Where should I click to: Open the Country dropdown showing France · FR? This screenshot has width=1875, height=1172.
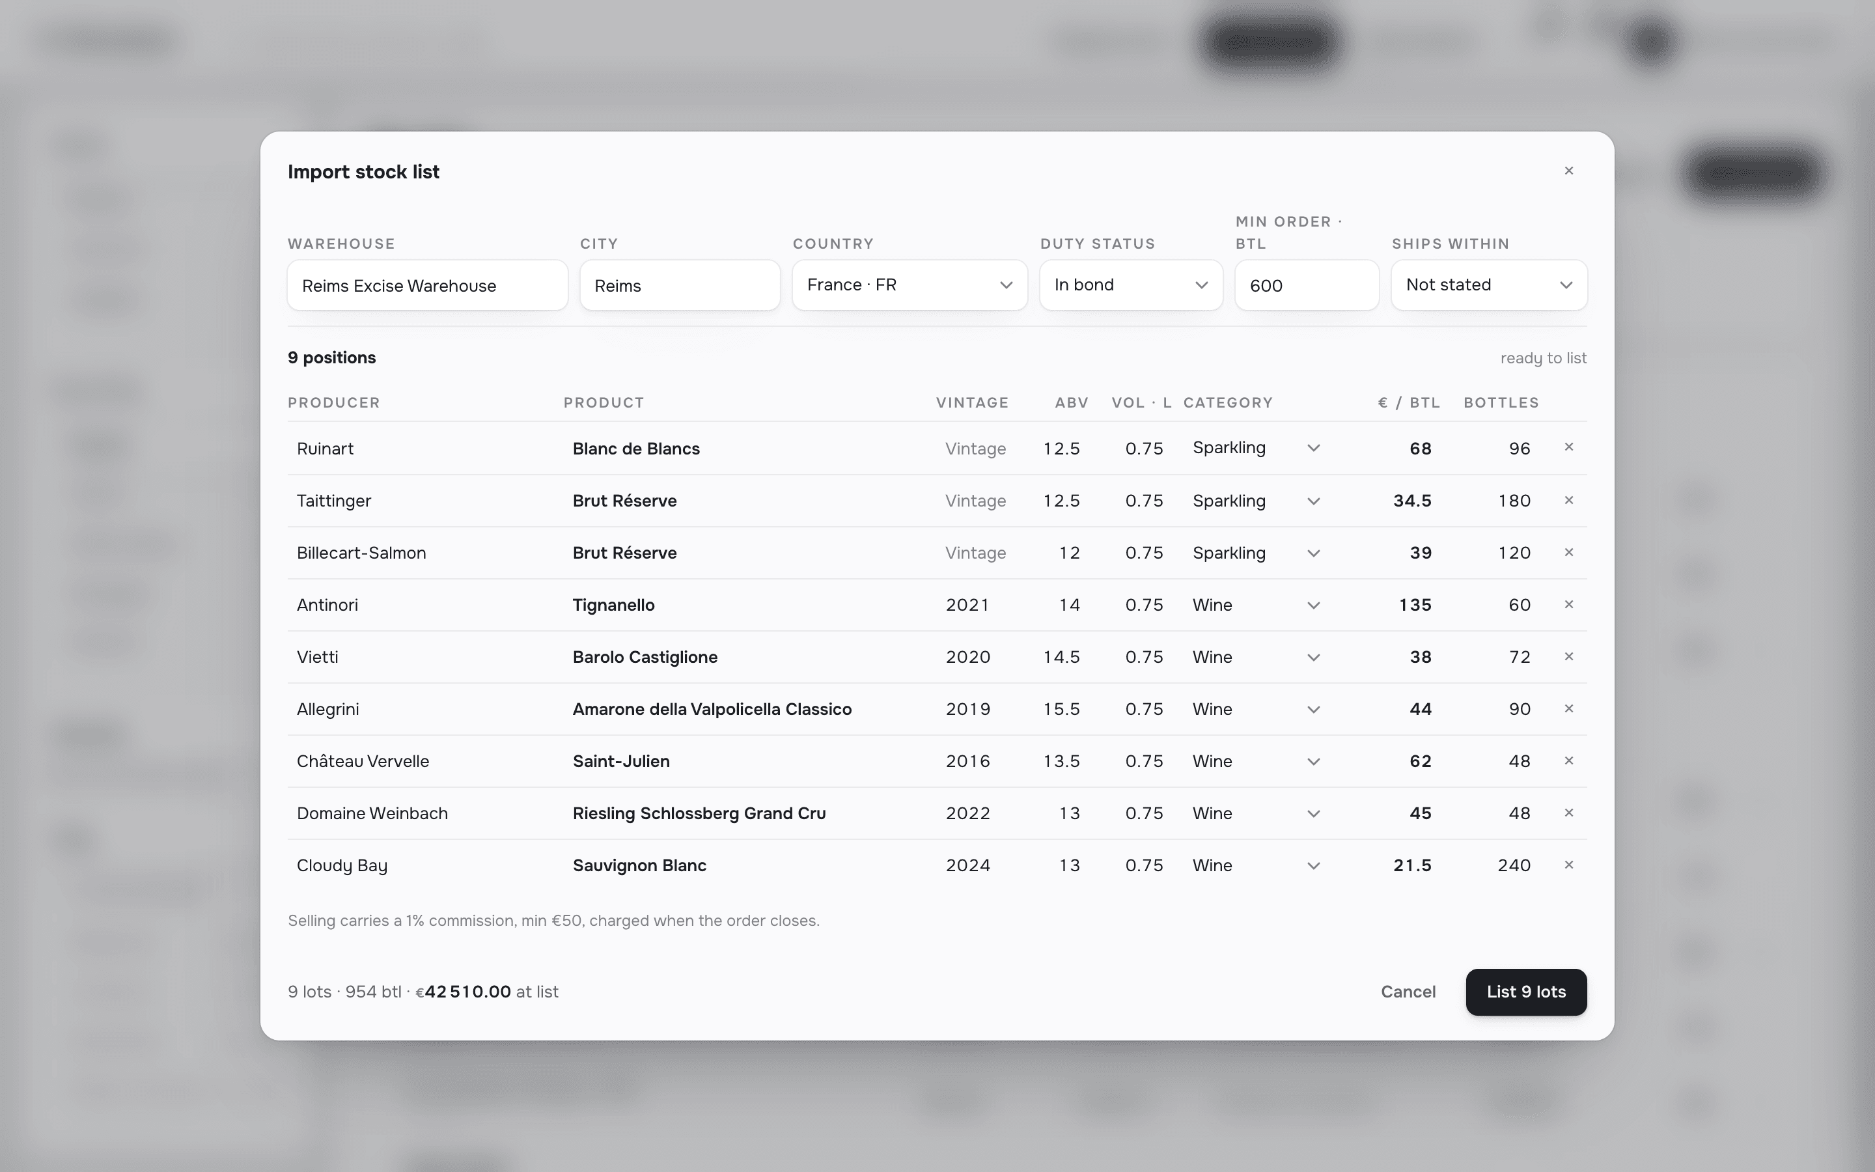(910, 285)
